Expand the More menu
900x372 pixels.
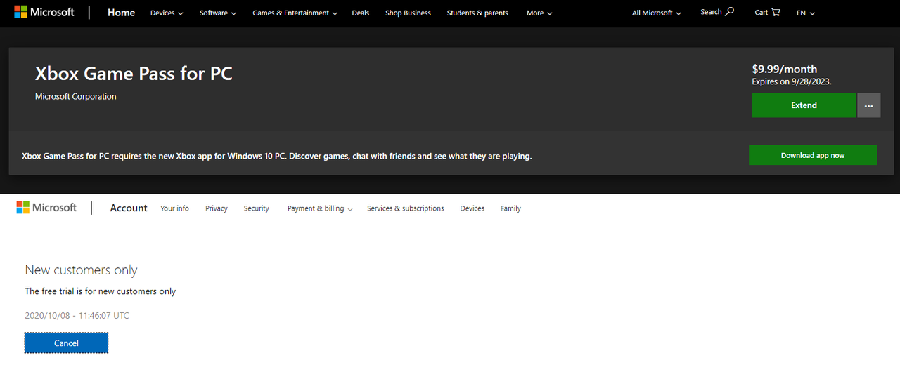pyautogui.click(x=539, y=13)
